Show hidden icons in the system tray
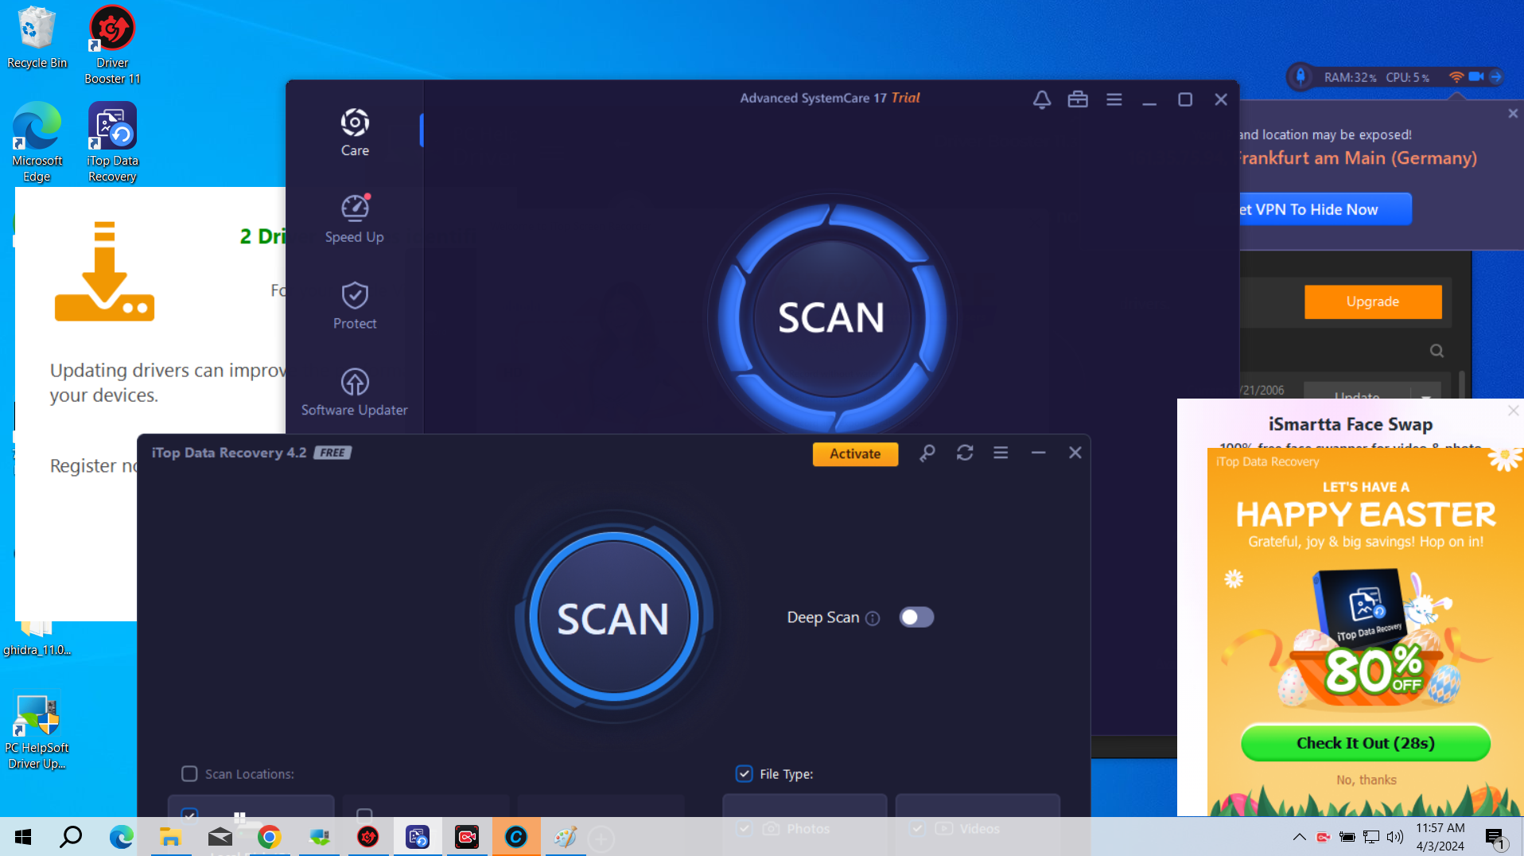The height and width of the screenshot is (856, 1524). (1298, 837)
